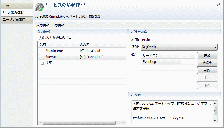The height and width of the screenshot is (128, 224).
Task: Select the 入出力情報 sidebar section
Action: [x=17, y=13]
